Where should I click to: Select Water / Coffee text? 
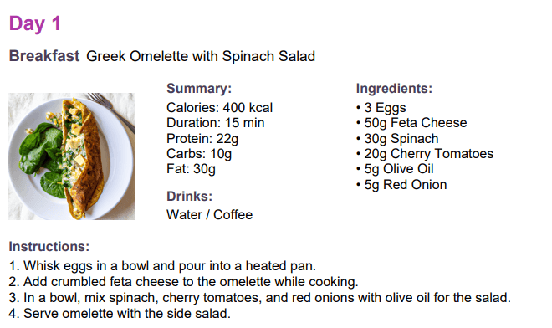coord(209,215)
